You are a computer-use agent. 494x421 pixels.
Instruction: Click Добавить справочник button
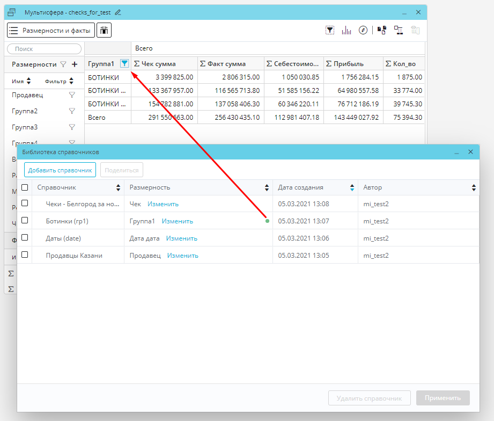(60, 170)
